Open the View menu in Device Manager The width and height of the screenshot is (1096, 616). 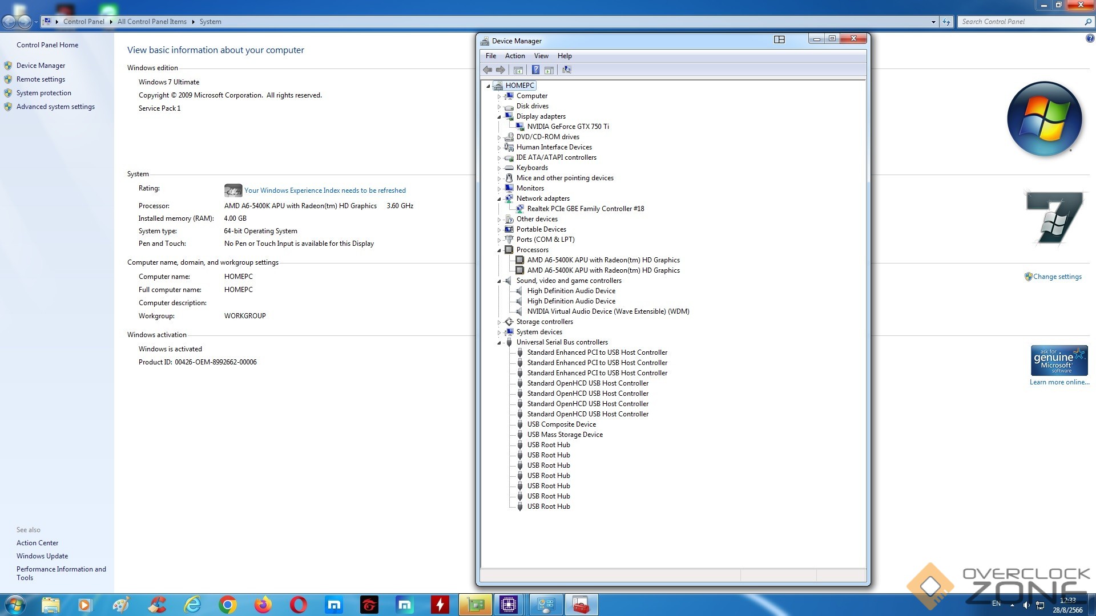tap(541, 56)
